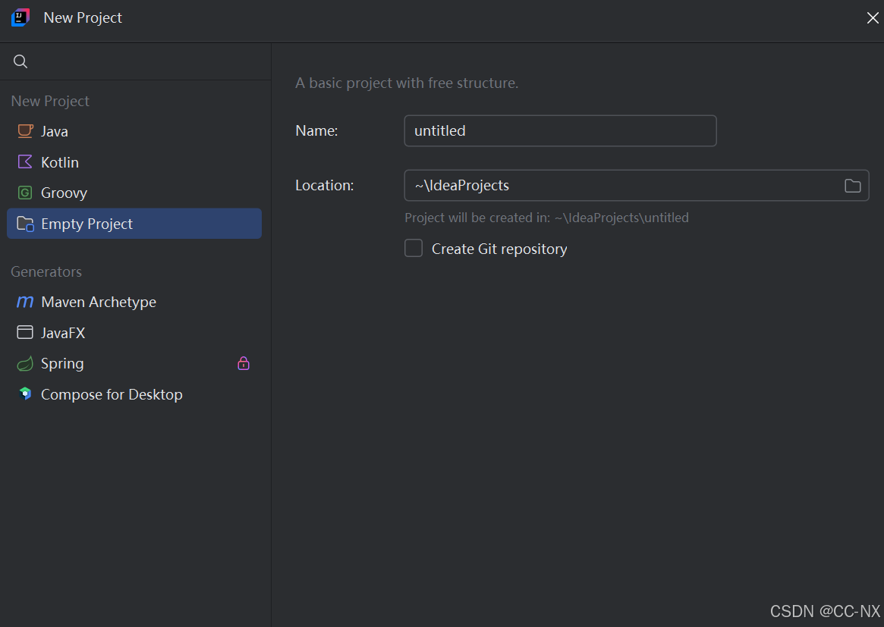Click the Name: field label
Image resolution: width=884 pixels, height=627 pixels.
pos(317,130)
